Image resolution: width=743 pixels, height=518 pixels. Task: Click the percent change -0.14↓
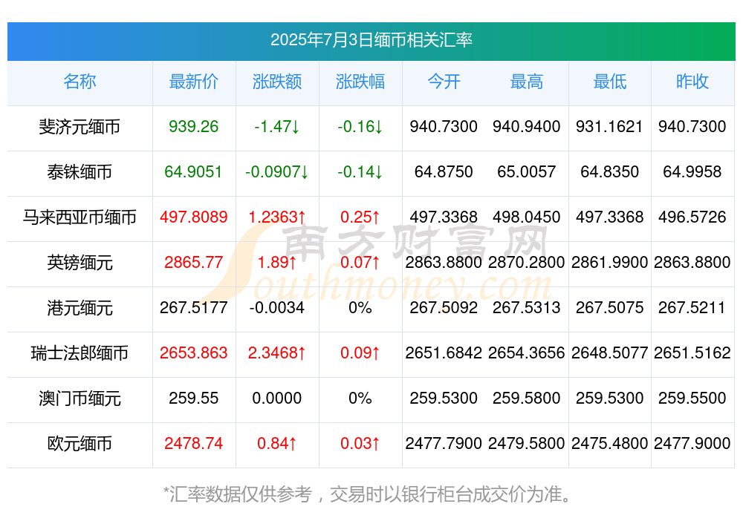pyautogui.click(x=360, y=171)
